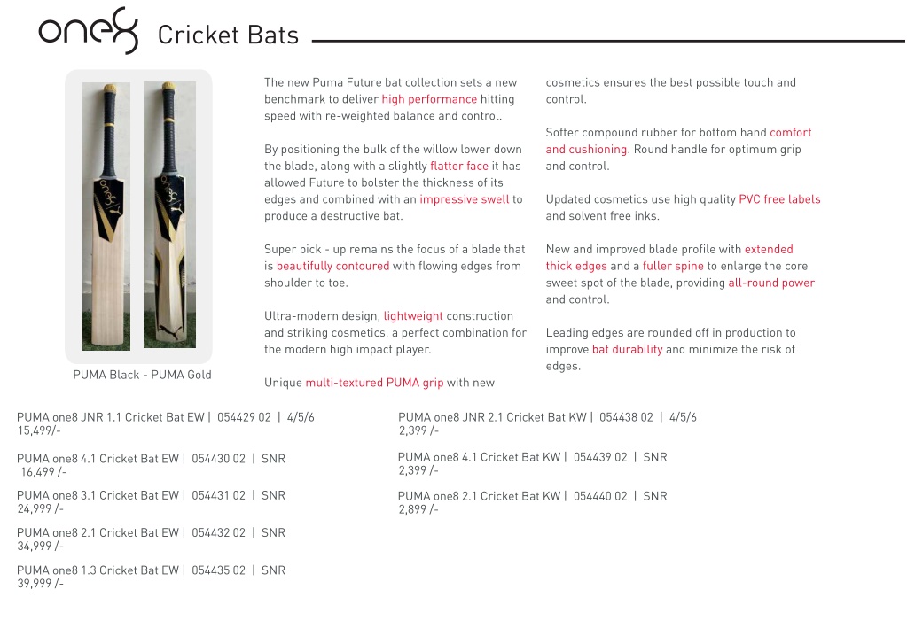The width and height of the screenshot is (907, 636).
Task: Click the 'lightweight' highlighted text
Action: [x=413, y=316]
